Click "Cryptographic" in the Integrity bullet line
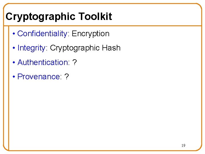The height and width of the screenshot is (154, 205). tap(75, 48)
